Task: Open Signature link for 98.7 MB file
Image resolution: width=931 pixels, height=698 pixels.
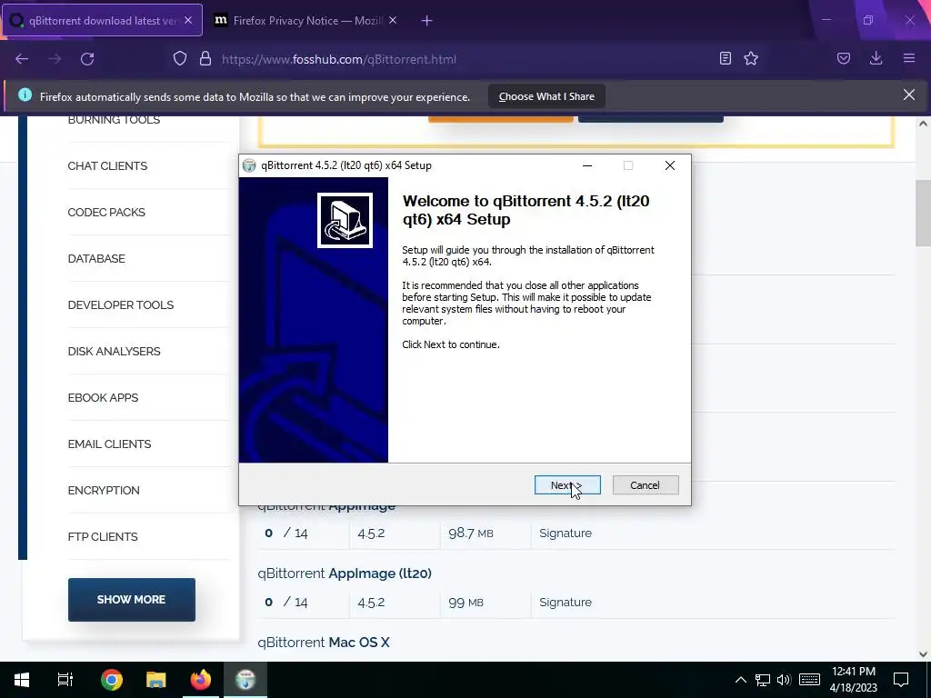Action: 566,533
